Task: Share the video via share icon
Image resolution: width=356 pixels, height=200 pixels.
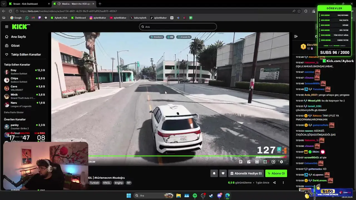Action: (275, 182)
